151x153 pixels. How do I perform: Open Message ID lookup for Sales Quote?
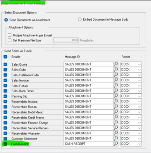[116, 64]
